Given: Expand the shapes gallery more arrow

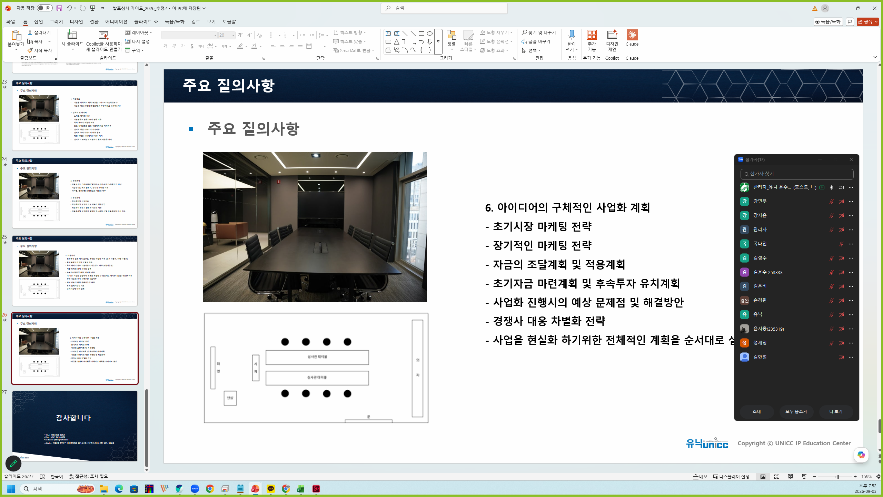Looking at the screenshot, I should [x=438, y=42].
